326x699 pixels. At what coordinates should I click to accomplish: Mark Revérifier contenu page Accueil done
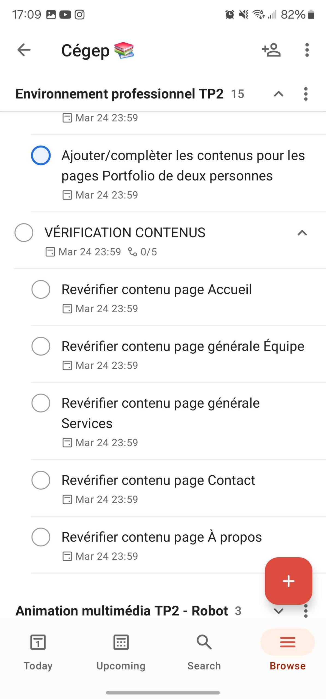(x=41, y=289)
